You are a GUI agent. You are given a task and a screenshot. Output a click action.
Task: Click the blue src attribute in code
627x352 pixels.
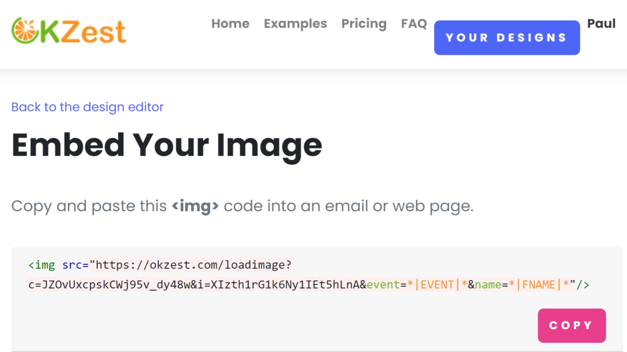72,265
